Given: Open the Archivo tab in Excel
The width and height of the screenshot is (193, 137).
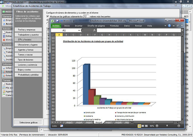Looking at the screenshot, I should 56,26.
